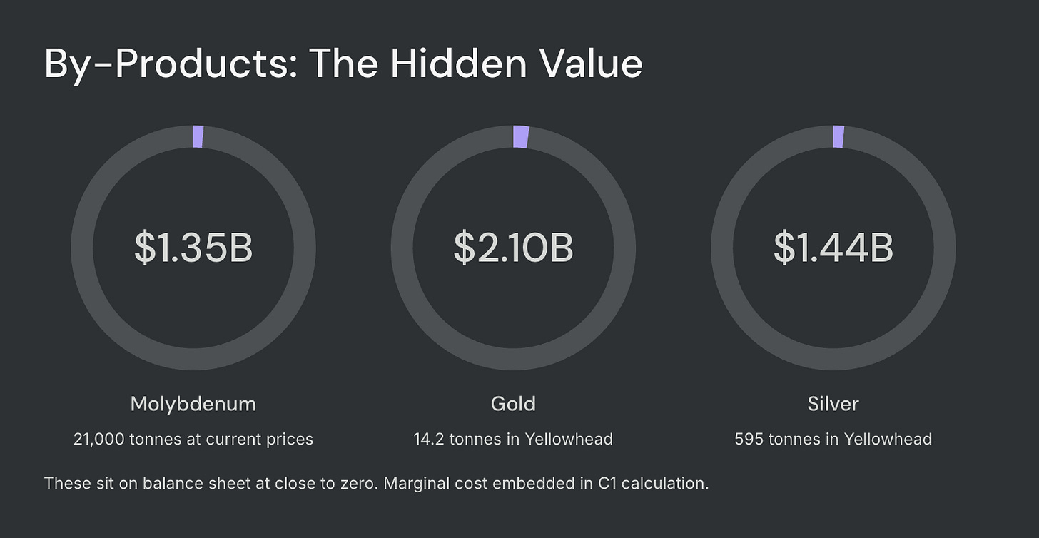Click the $2.10B Gold value

click(x=513, y=247)
